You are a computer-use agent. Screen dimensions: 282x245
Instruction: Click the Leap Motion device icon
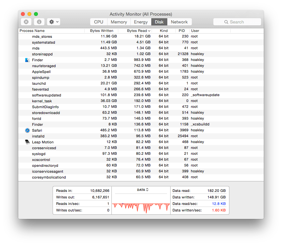click(x=27, y=142)
